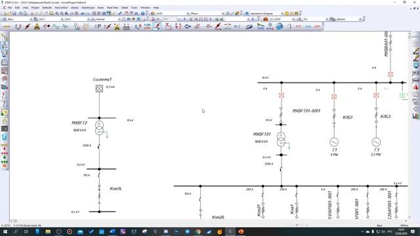Select the VVO Volt/Var optimization mode

261,26
